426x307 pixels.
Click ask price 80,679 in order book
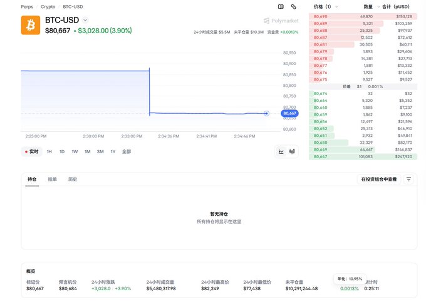point(320,51)
